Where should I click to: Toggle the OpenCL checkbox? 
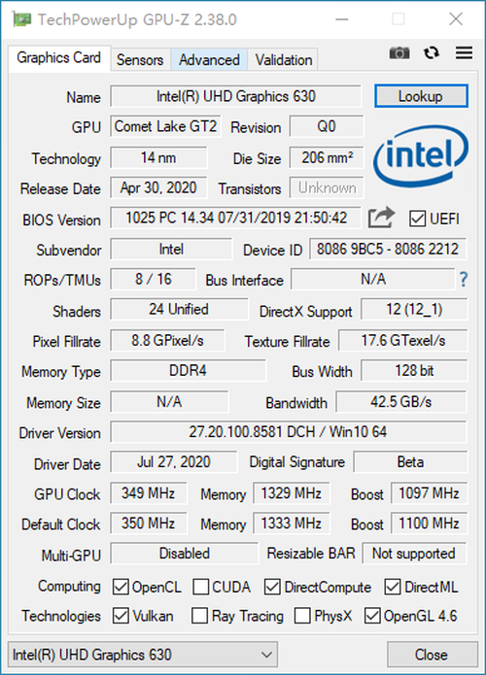pyautogui.click(x=121, y=587)
